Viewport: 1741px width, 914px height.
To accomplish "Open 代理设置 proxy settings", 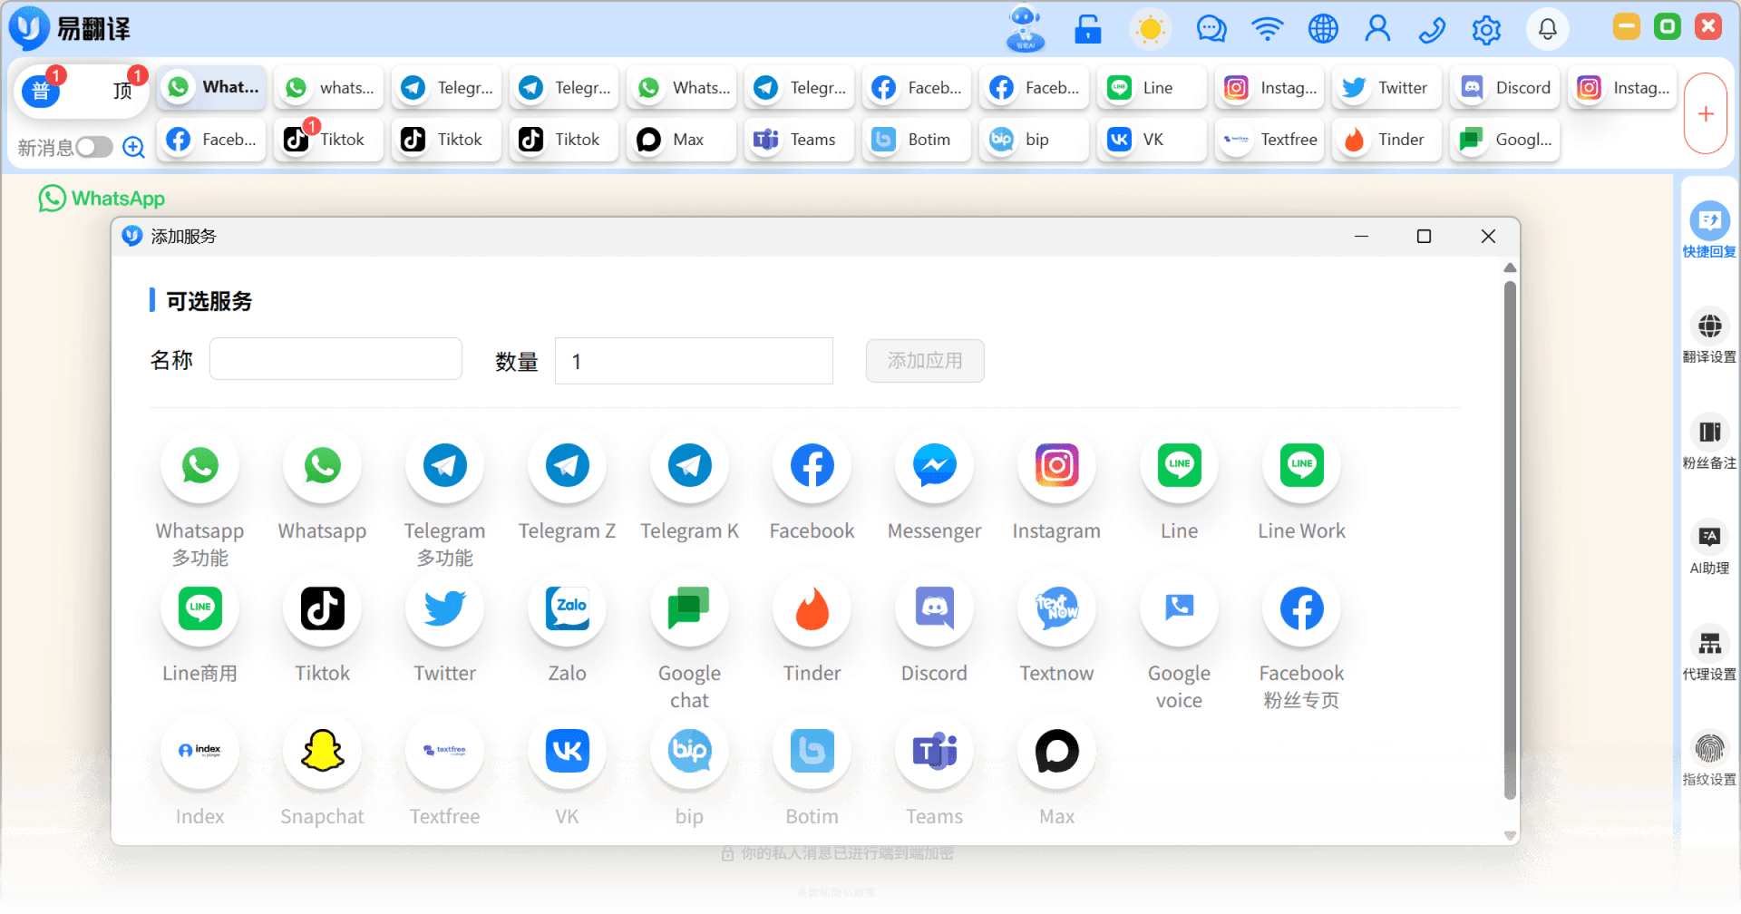I will (x=1709, y=653).
